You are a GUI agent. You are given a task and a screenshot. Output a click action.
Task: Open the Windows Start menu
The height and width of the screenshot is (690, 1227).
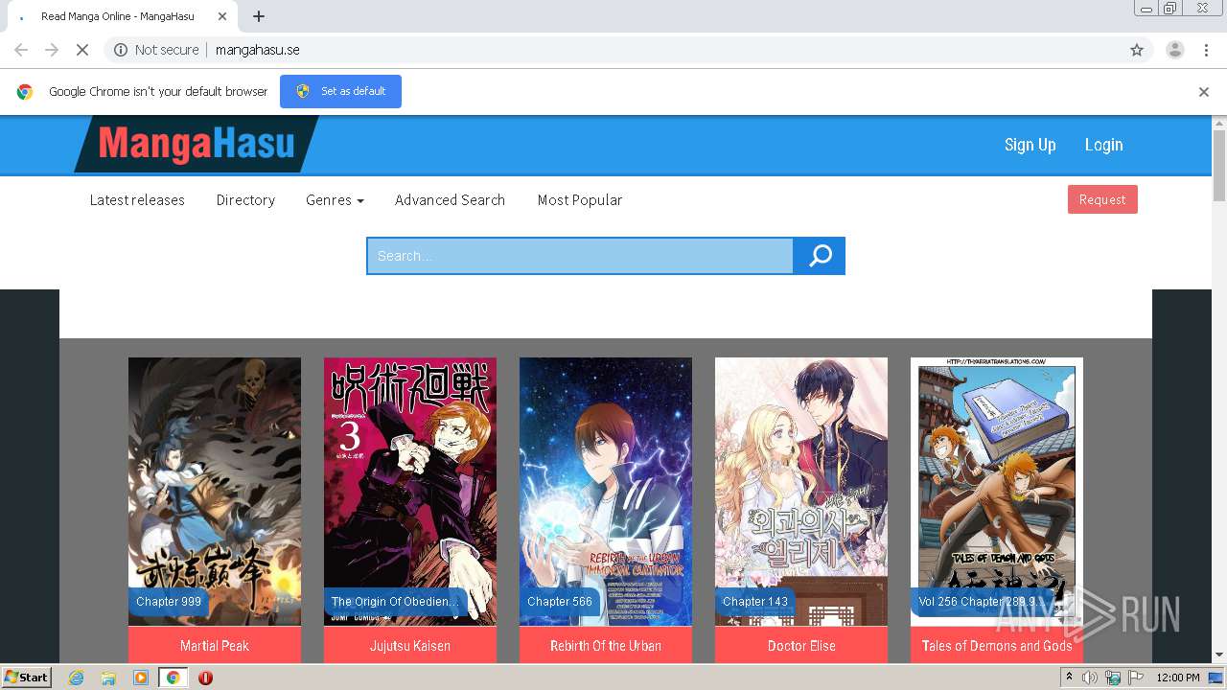click(26, 678)
